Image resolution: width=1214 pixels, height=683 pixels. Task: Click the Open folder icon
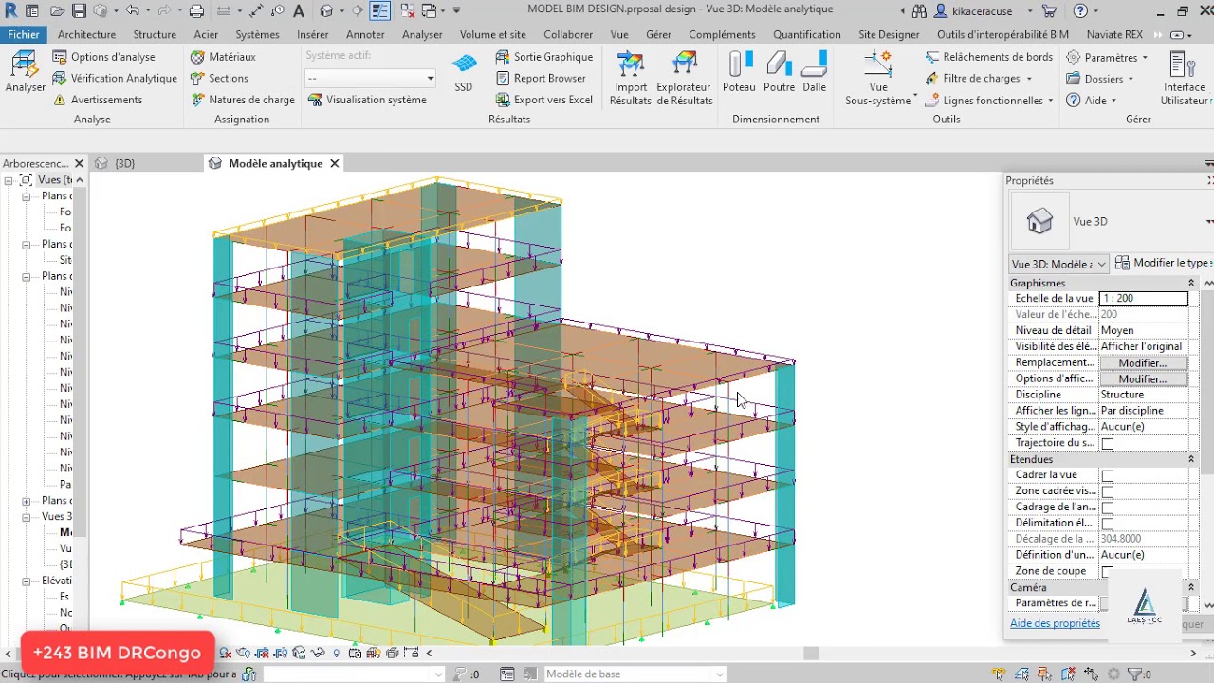point(58,11)
